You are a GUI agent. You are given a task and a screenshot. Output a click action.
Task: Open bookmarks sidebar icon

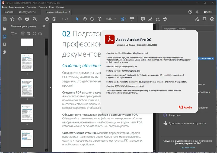[x=4, y=44]
